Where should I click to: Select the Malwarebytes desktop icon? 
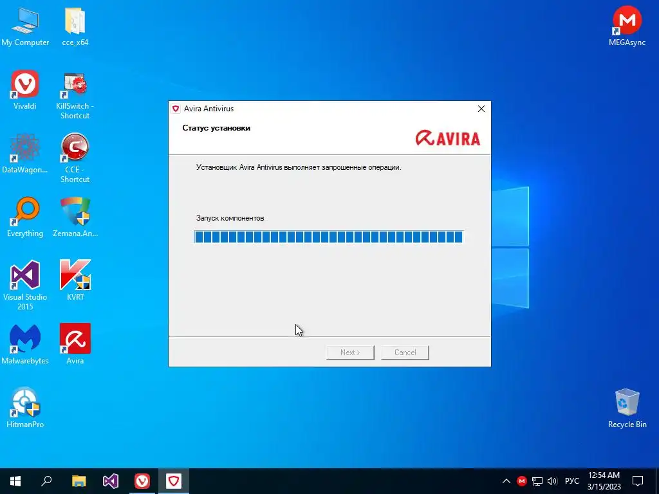pos(25,345)
